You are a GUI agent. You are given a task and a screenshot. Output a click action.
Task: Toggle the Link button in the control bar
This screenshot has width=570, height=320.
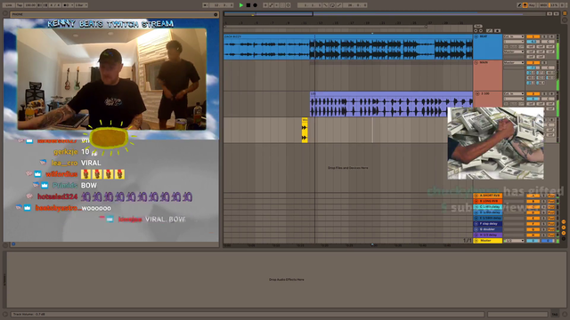pyautogui.click(x=9, y=5)
